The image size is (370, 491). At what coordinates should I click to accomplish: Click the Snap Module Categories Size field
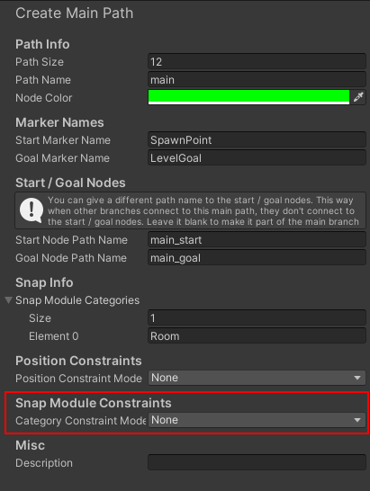(257, 317)
